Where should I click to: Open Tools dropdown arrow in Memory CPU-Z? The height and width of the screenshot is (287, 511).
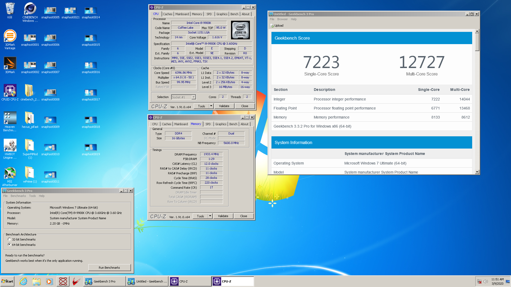click(210, 216)
